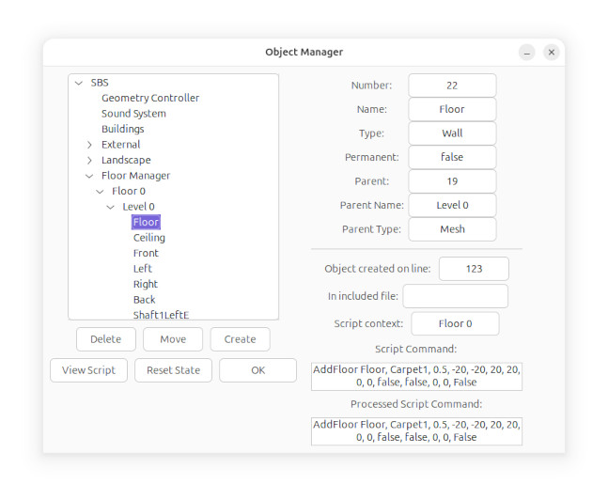Select the Landscape tree item
This screenshot has width=608, height=500.
(126, 160)
